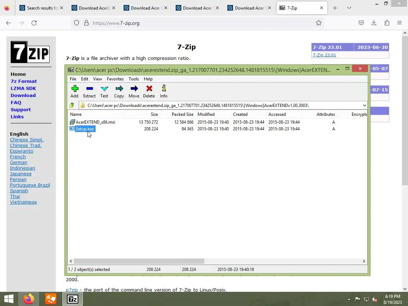Switch language to French
The image size is (408, 306).
(18, 157)
